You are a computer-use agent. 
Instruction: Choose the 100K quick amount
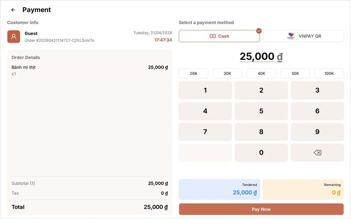pos(329,73)
